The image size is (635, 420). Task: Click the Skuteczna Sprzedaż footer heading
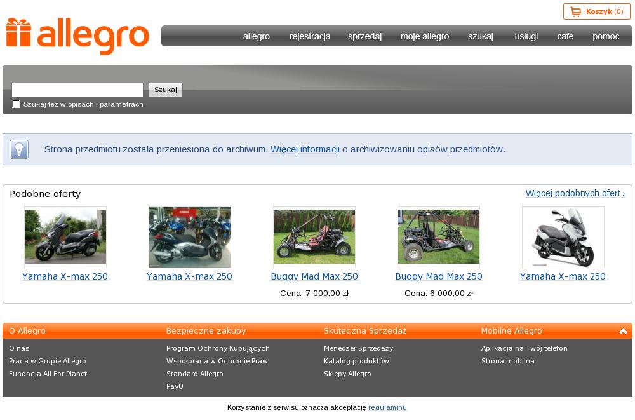[365, 331]
